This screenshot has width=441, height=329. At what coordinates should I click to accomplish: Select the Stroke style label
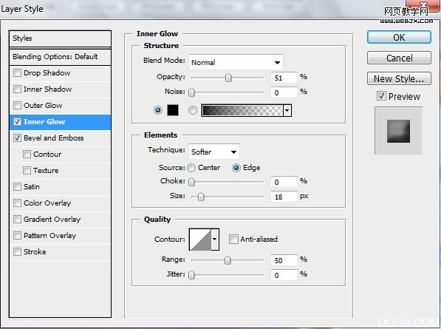(x=35, y=251)
